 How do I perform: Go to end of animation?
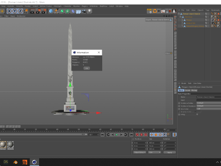[131, 135]
